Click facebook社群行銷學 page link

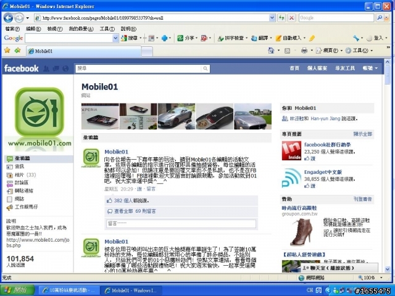tap(327, 145)
